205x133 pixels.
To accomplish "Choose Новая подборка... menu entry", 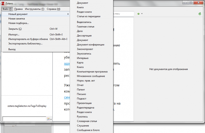I will pyautogui.click(x=18, y=23).
